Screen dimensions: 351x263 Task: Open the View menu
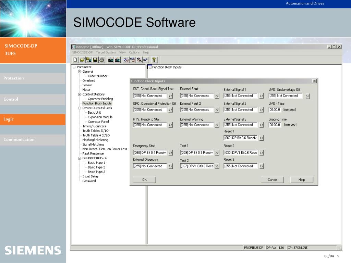122,52
